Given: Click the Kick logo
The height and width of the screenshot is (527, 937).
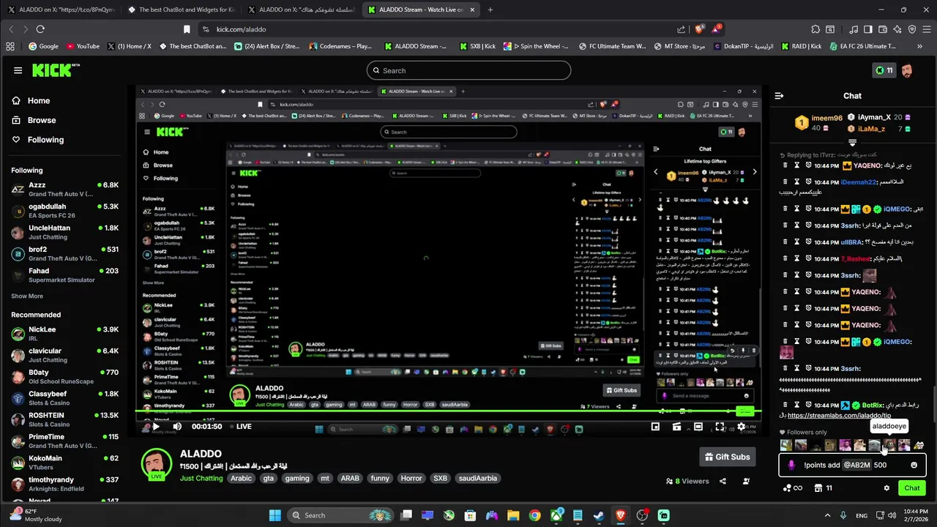Looking at the screenshot, I should [x=56, y=70].
